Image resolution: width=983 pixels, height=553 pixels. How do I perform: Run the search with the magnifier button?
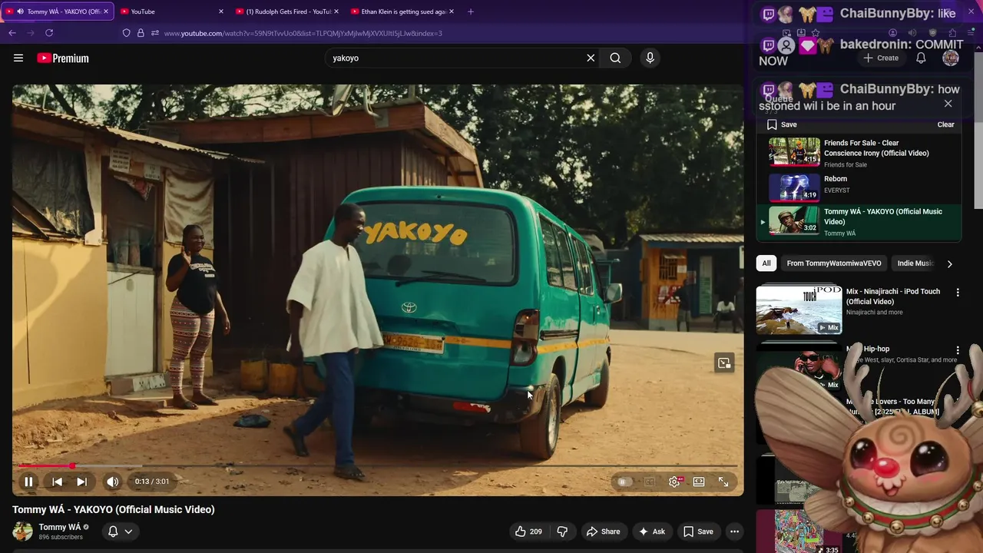coord(615,58)
